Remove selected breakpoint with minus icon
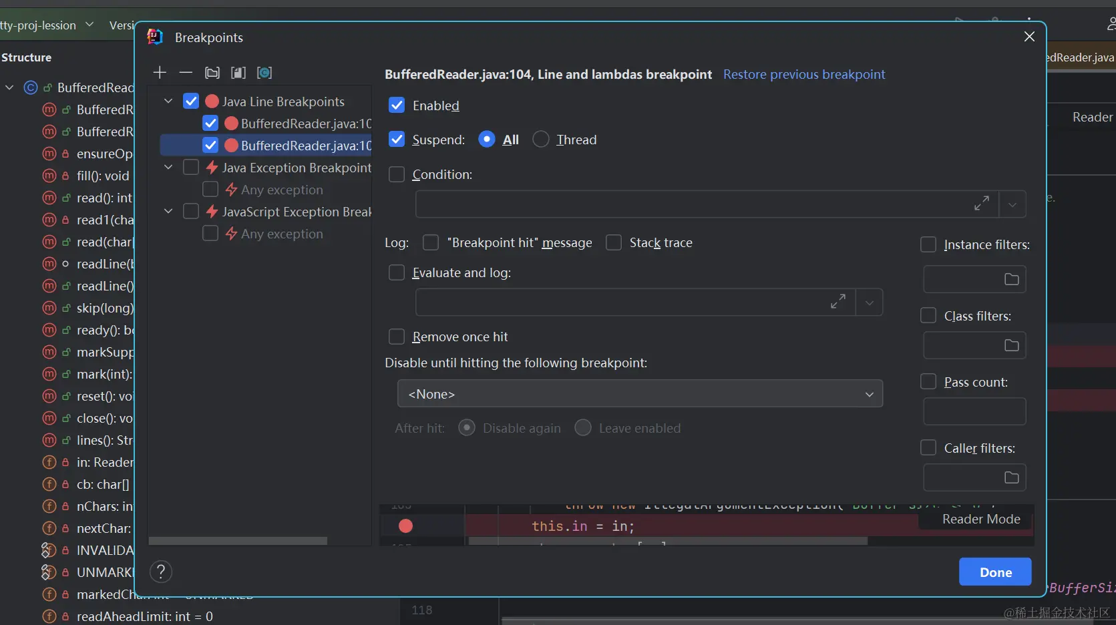The image size is (1116, 625). pos(186,73)
